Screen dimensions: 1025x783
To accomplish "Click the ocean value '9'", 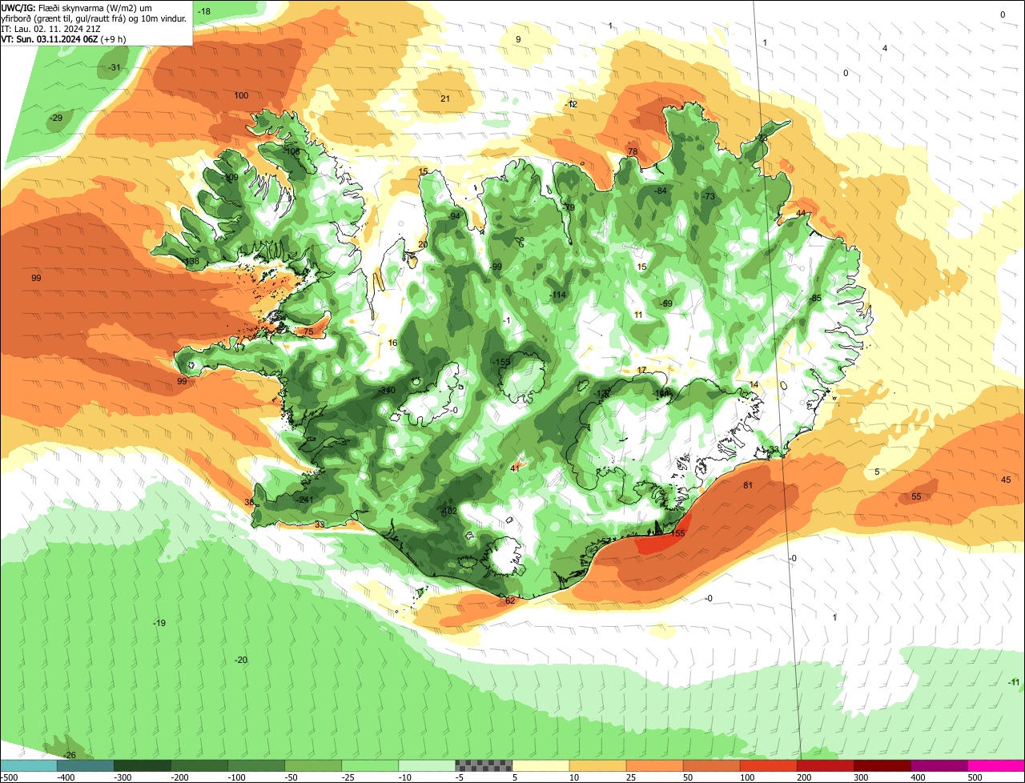I will (x=518, y=39).
